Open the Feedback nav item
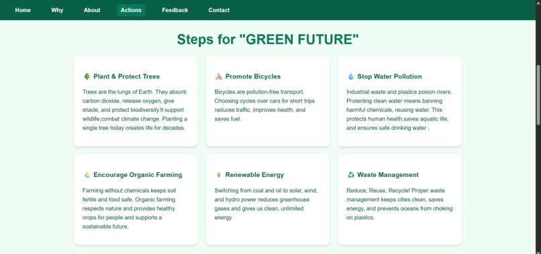 click(175, 10)
